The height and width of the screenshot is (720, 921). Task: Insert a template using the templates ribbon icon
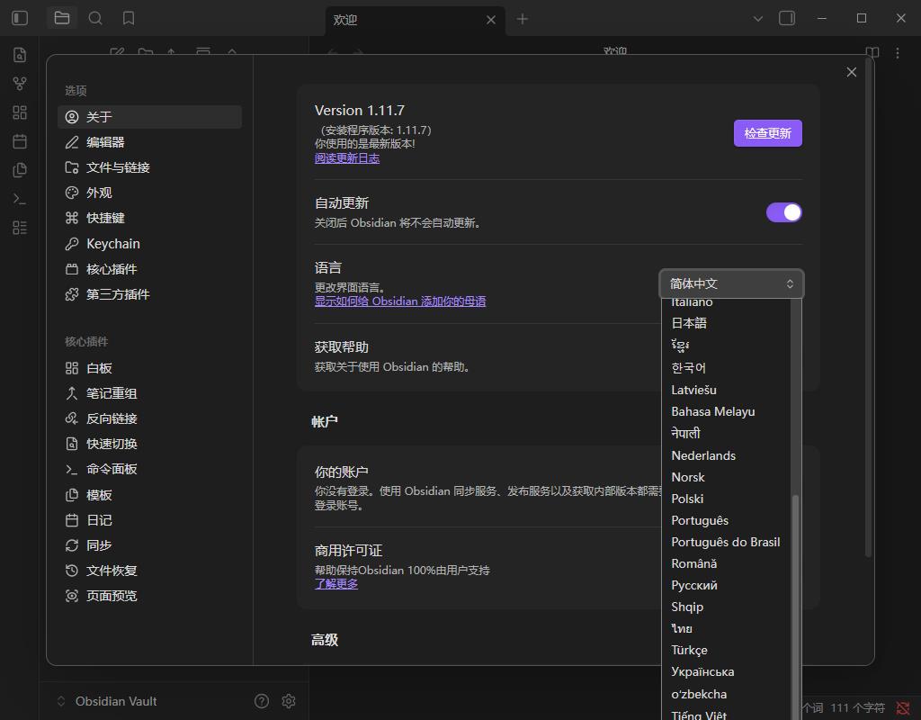pyautogui.click(x=19, y=169)
